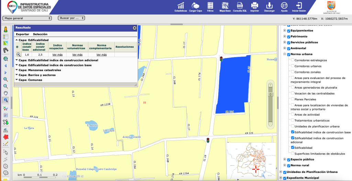Viewport: 352px width, 181px height.
Task: Print the map with Imprimir
Action: [254, 7]
